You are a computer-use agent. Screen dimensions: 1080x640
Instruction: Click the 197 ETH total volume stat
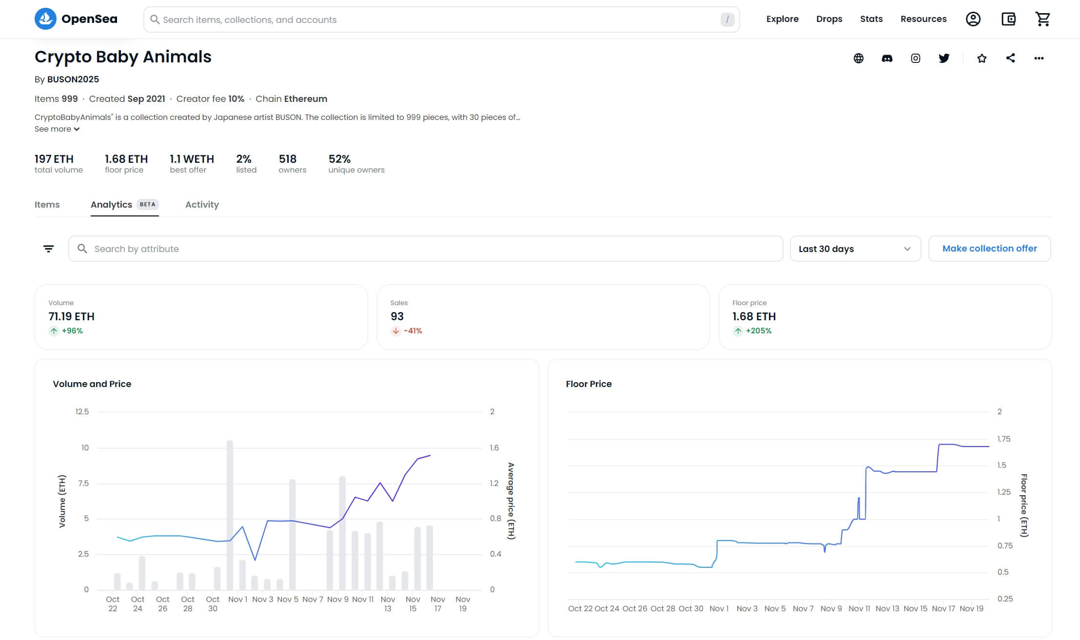59,164
